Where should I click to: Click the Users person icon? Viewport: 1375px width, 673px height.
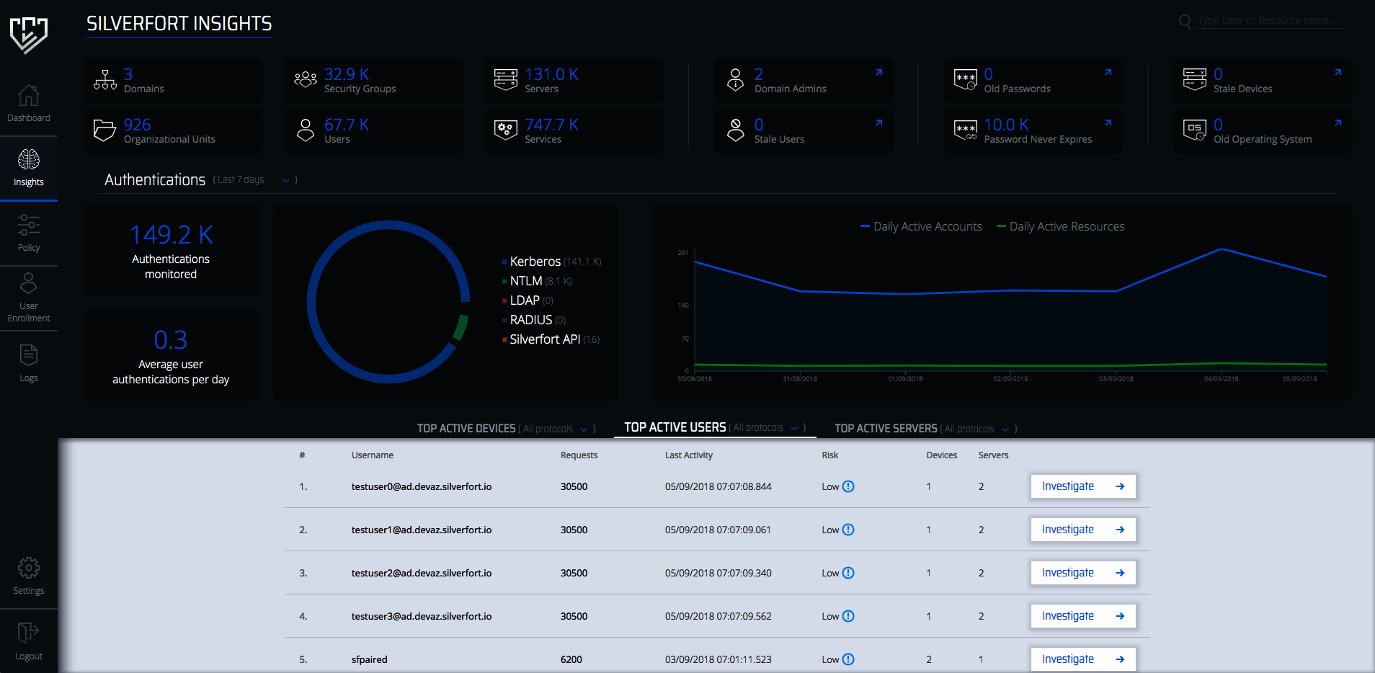[x=306, y=130]
